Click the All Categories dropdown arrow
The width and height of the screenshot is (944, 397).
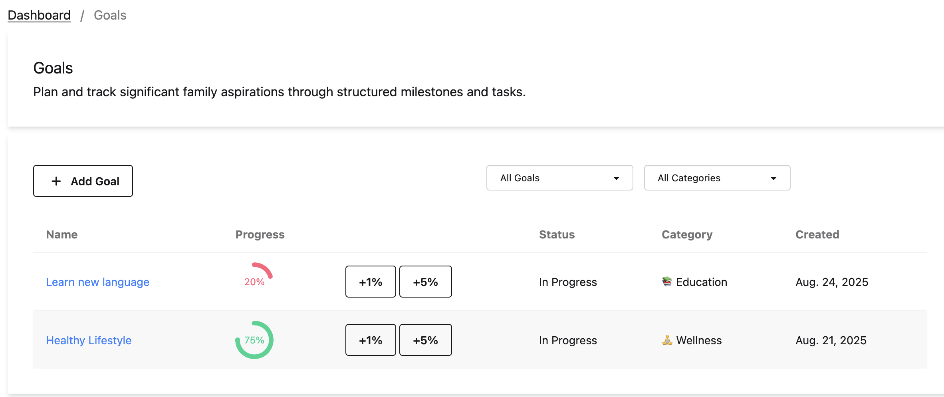[773, 178]
